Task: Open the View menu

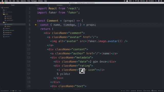Action: coord(18,1)
